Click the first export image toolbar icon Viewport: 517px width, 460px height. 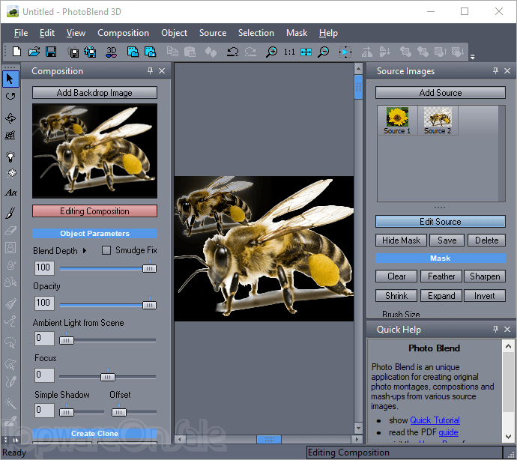133,52
